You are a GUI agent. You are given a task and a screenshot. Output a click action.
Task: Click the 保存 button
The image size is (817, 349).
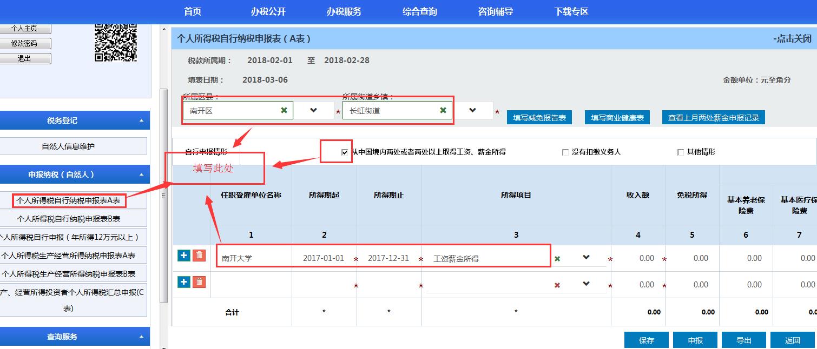(x=647, y=340)
